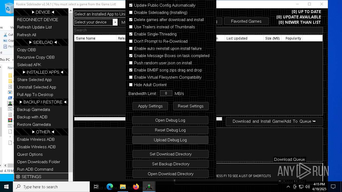
Task: Click Refresh Update List
Action: [x=41, y=27]
